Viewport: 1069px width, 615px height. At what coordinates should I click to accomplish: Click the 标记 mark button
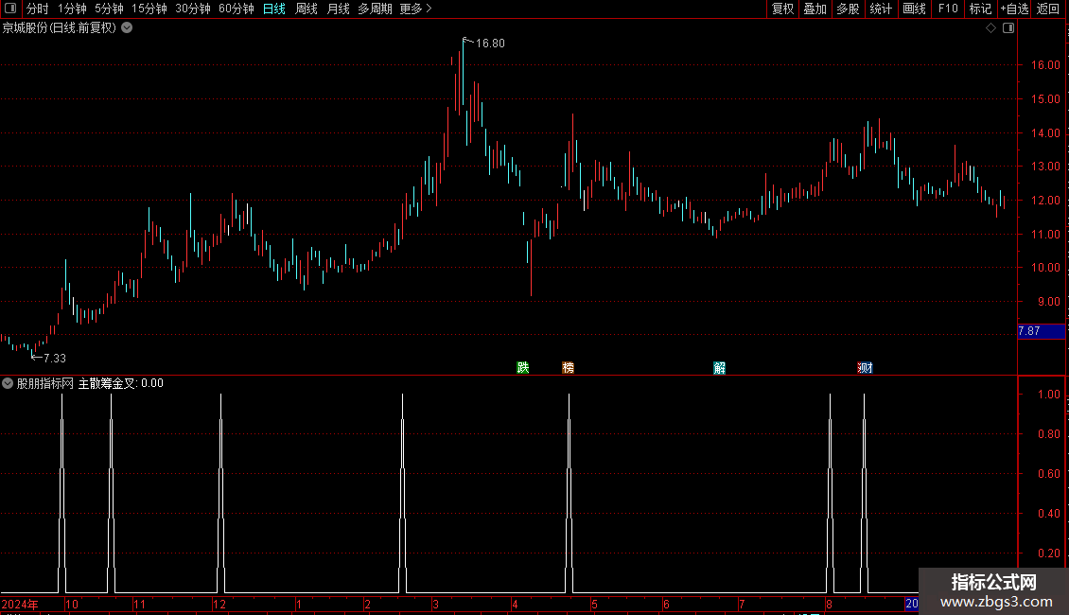point(980,9)
